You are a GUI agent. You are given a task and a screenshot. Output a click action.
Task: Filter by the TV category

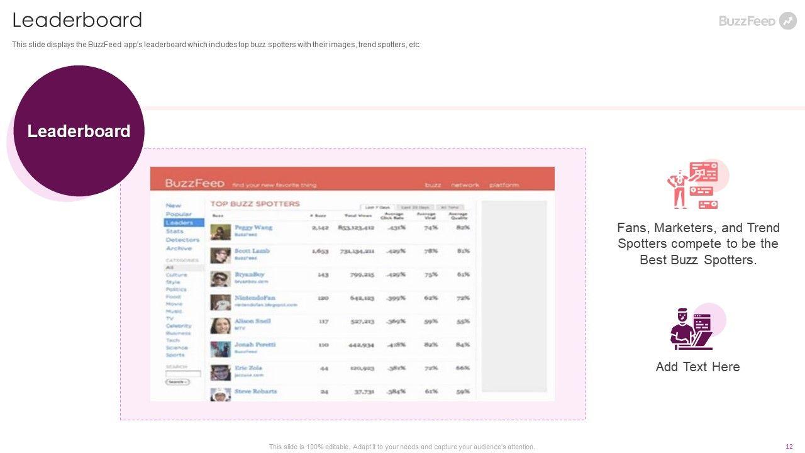tap(170, 318)
